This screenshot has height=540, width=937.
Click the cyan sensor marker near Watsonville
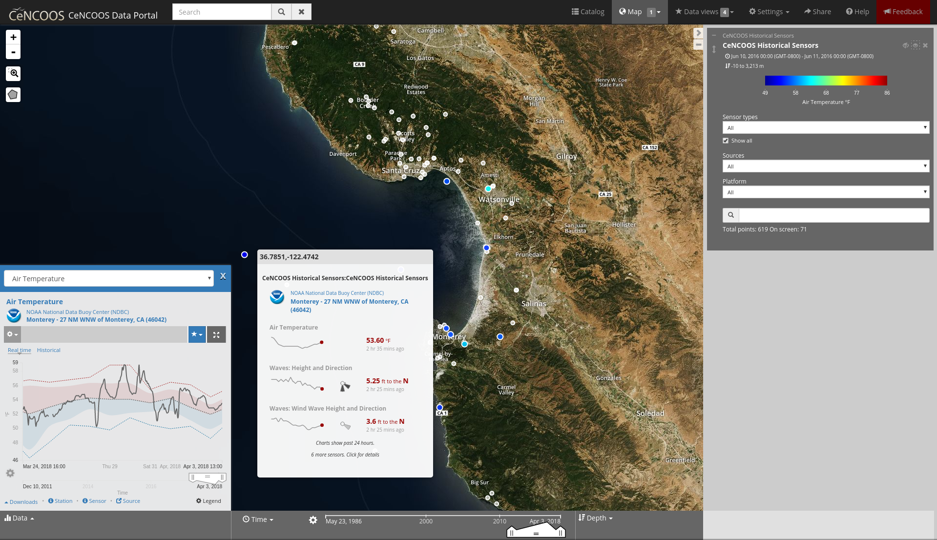tap(488, 189)
